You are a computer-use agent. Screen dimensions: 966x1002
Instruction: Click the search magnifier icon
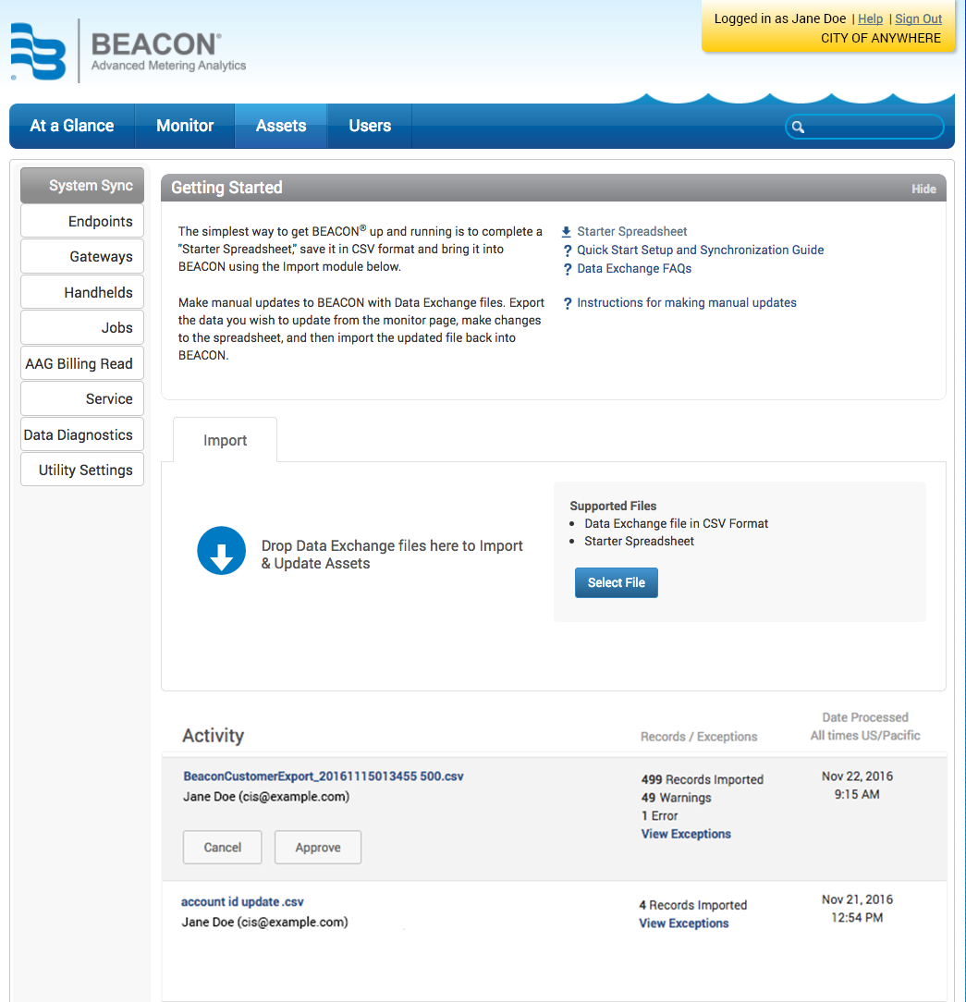[799, 128]
